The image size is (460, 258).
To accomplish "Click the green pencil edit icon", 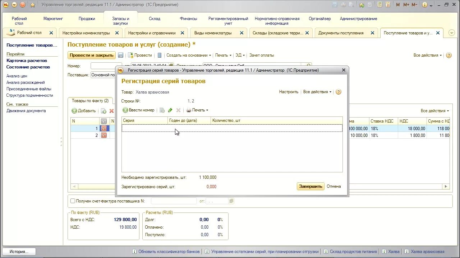I will [x=170, y=110].
